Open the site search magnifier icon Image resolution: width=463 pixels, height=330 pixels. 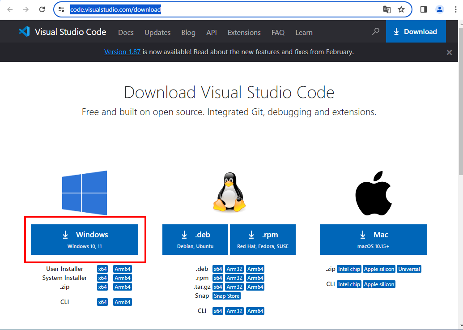[376, 31]
